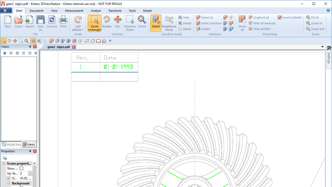Activate the Zoom control in ribbon
The image size is (332, 187).
[142, 22]
